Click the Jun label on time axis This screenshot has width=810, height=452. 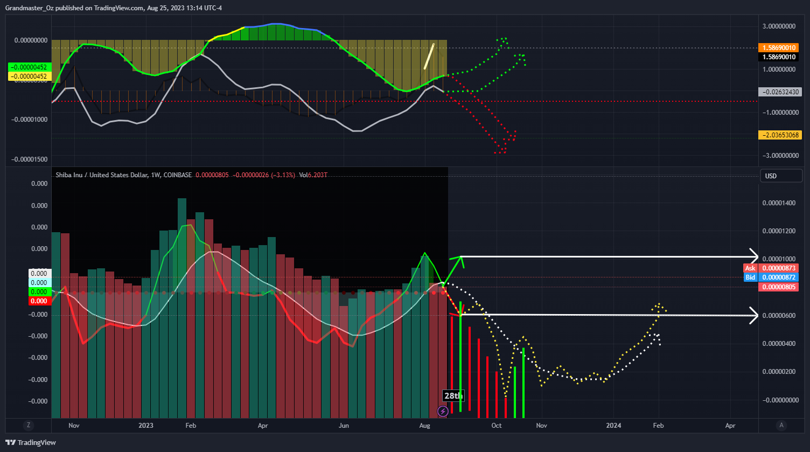pos(344,426)
